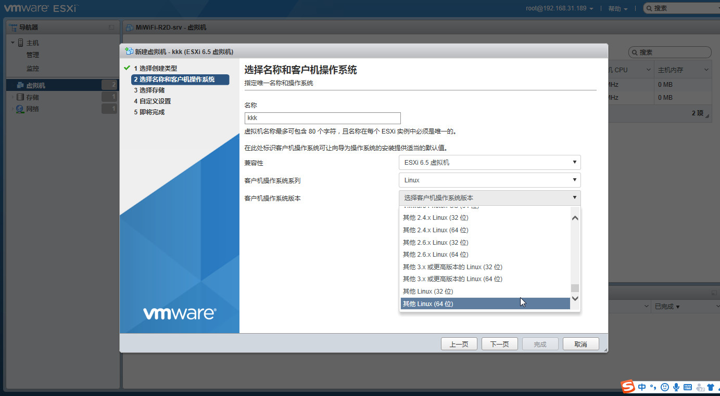The height and width of the screenshot is (396, 720).
Task: Click the Sogou input method logo icon
Action: [x=628, y=387]
